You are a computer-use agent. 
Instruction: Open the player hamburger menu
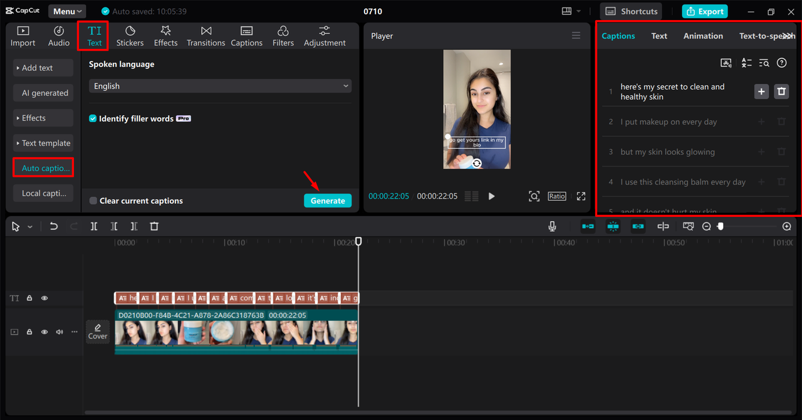[x=576, y=36]
